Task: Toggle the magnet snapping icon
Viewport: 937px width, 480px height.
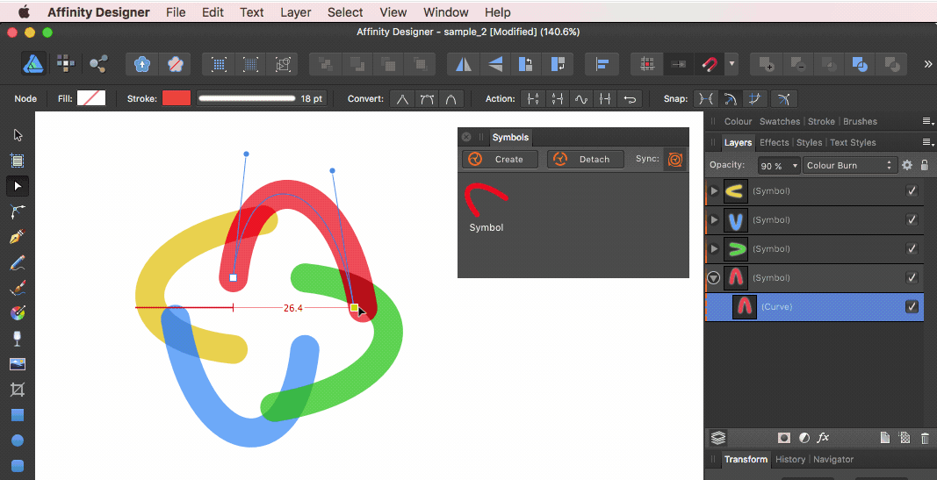Action: tap(710, 64)
